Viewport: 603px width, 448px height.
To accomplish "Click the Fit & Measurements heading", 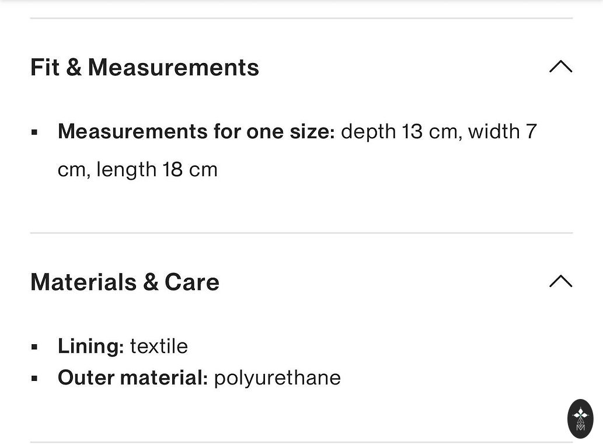I will [145, 67].
